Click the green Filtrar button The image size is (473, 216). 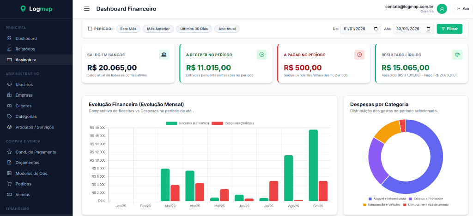[449, 29]
